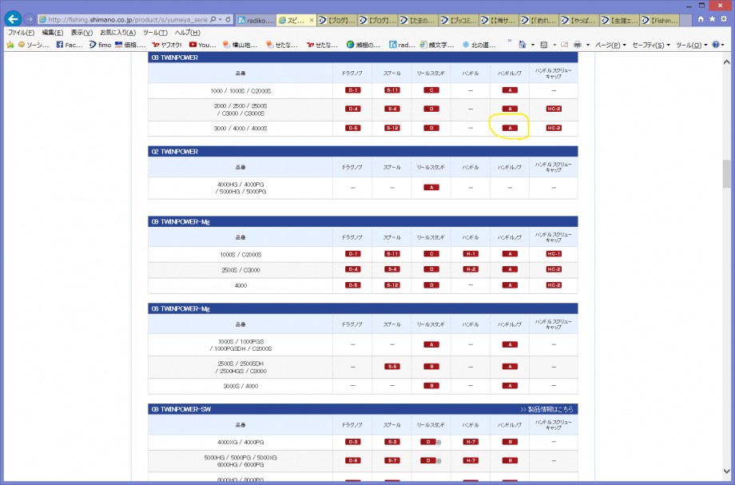Click H-2 badge in 09 TWINPOWER-Mg 2500S / C3000 row
Viewport: 735px width, 485px height.
pyautogui.click(x=471, y=269)
